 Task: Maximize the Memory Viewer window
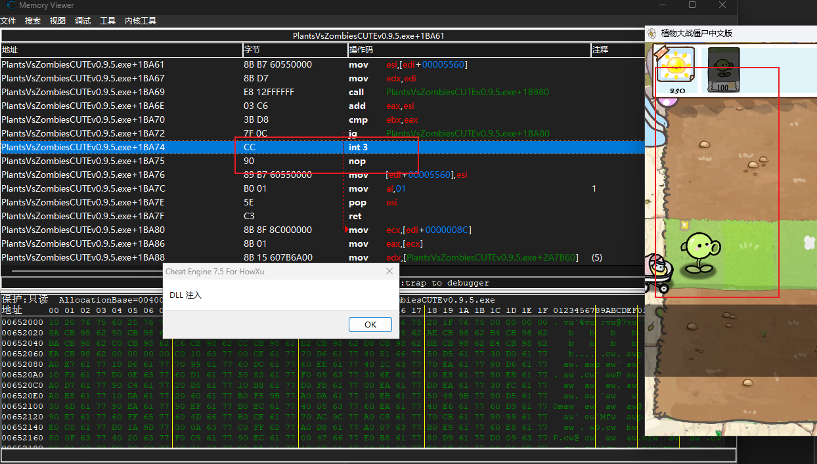(692, 5)
